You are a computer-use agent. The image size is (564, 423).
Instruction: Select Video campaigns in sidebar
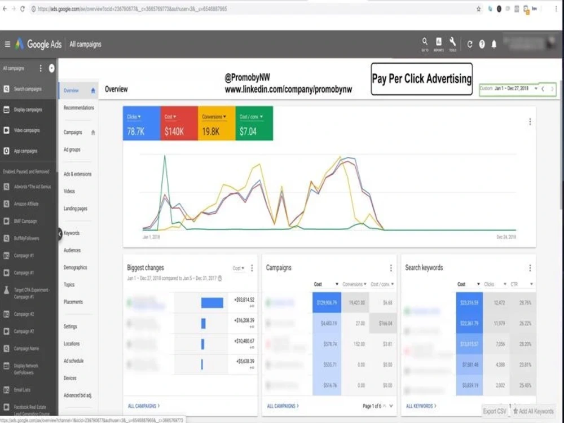(x=28, y=130)
